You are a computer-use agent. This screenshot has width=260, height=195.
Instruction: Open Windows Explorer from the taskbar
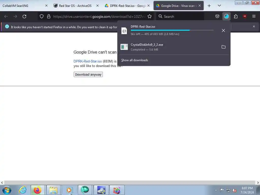coord(53,190)
